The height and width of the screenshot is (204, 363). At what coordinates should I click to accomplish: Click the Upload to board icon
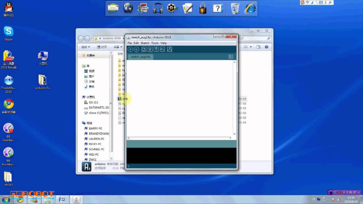coord(162,49)
